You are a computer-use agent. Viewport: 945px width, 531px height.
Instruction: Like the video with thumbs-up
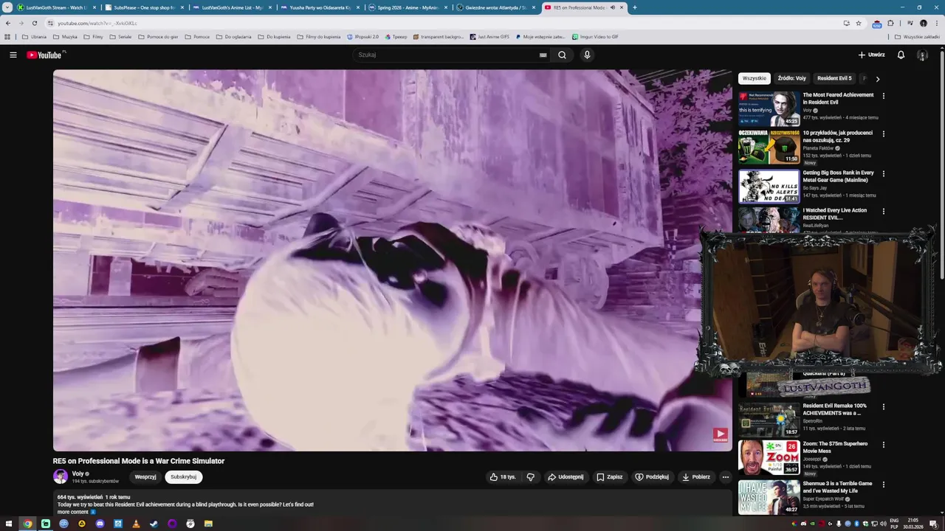(x=503, y=477)
